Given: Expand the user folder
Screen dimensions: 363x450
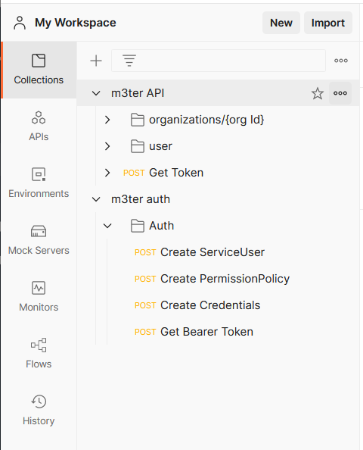Looking at the screenshot, I should [107, 146].
